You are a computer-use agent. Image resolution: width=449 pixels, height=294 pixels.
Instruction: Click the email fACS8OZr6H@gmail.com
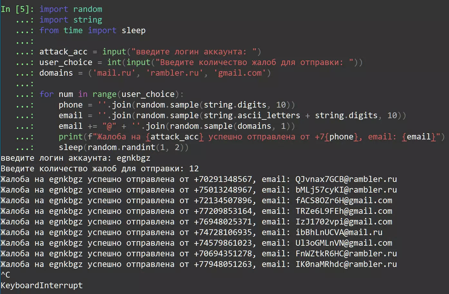344,200
